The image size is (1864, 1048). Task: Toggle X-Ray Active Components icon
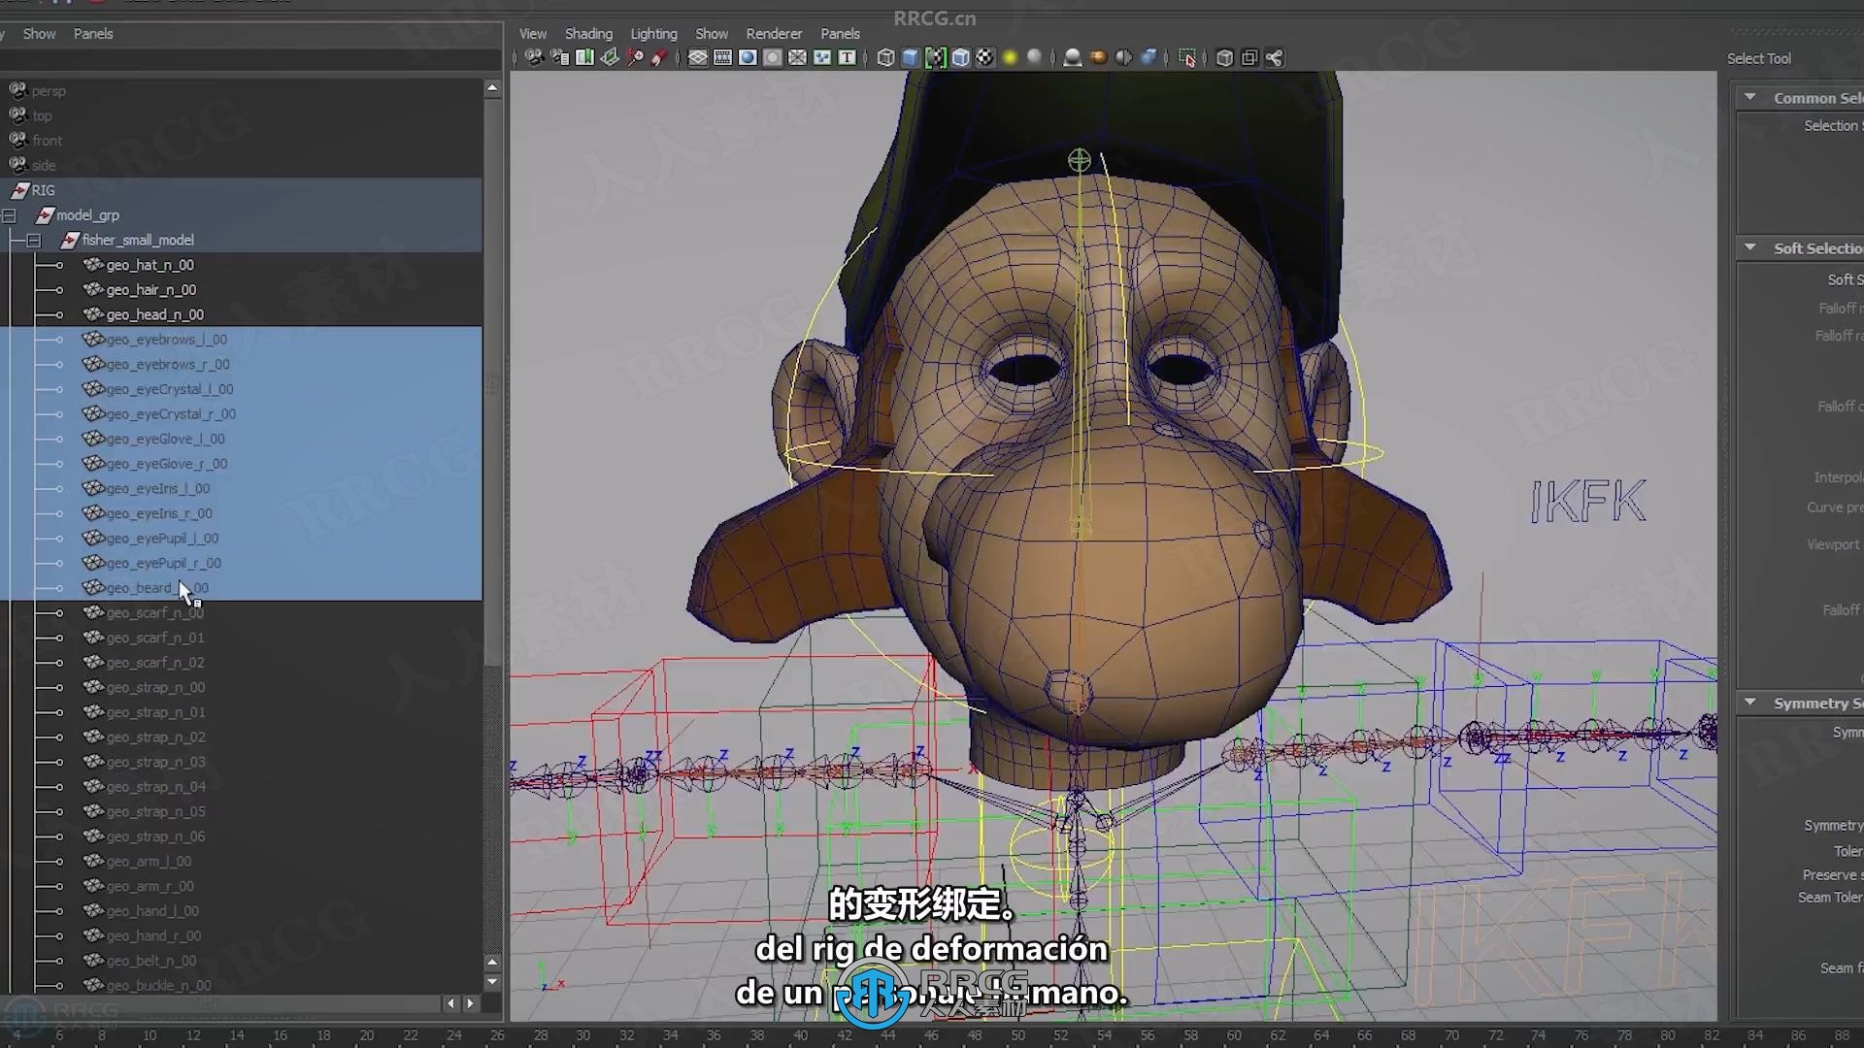coord(1249,58)
